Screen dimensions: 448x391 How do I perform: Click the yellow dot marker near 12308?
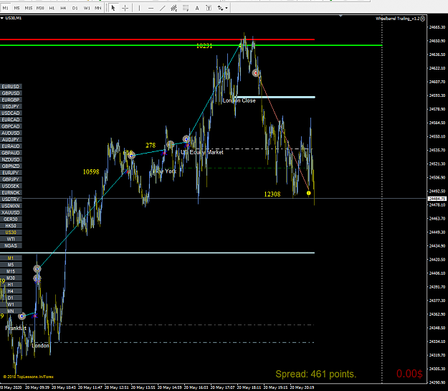click(308, 193)
